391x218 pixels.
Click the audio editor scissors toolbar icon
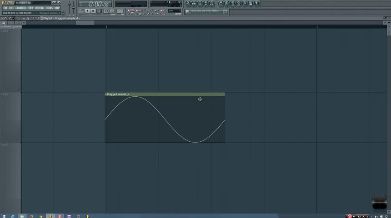[x=239, y=4]
